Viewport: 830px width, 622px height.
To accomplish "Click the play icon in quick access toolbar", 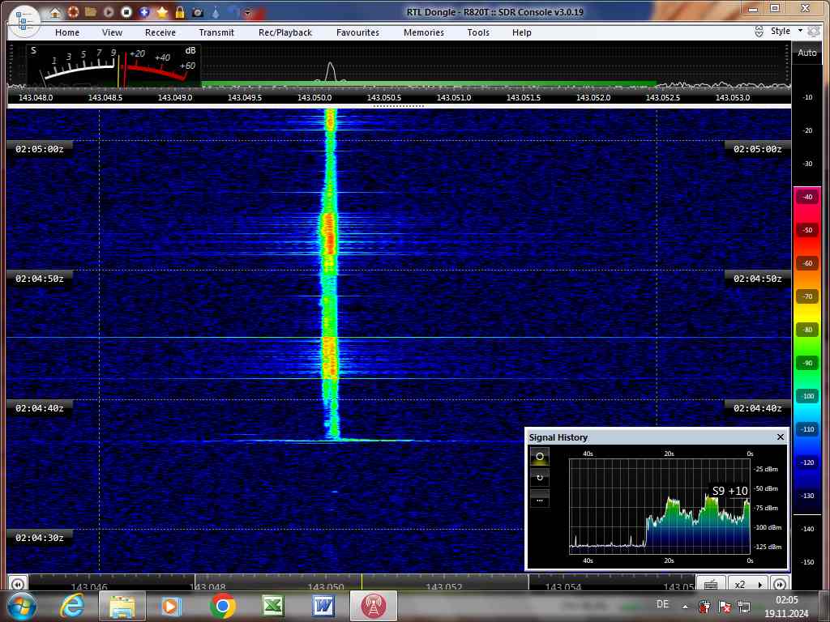I will pos(109,11).
